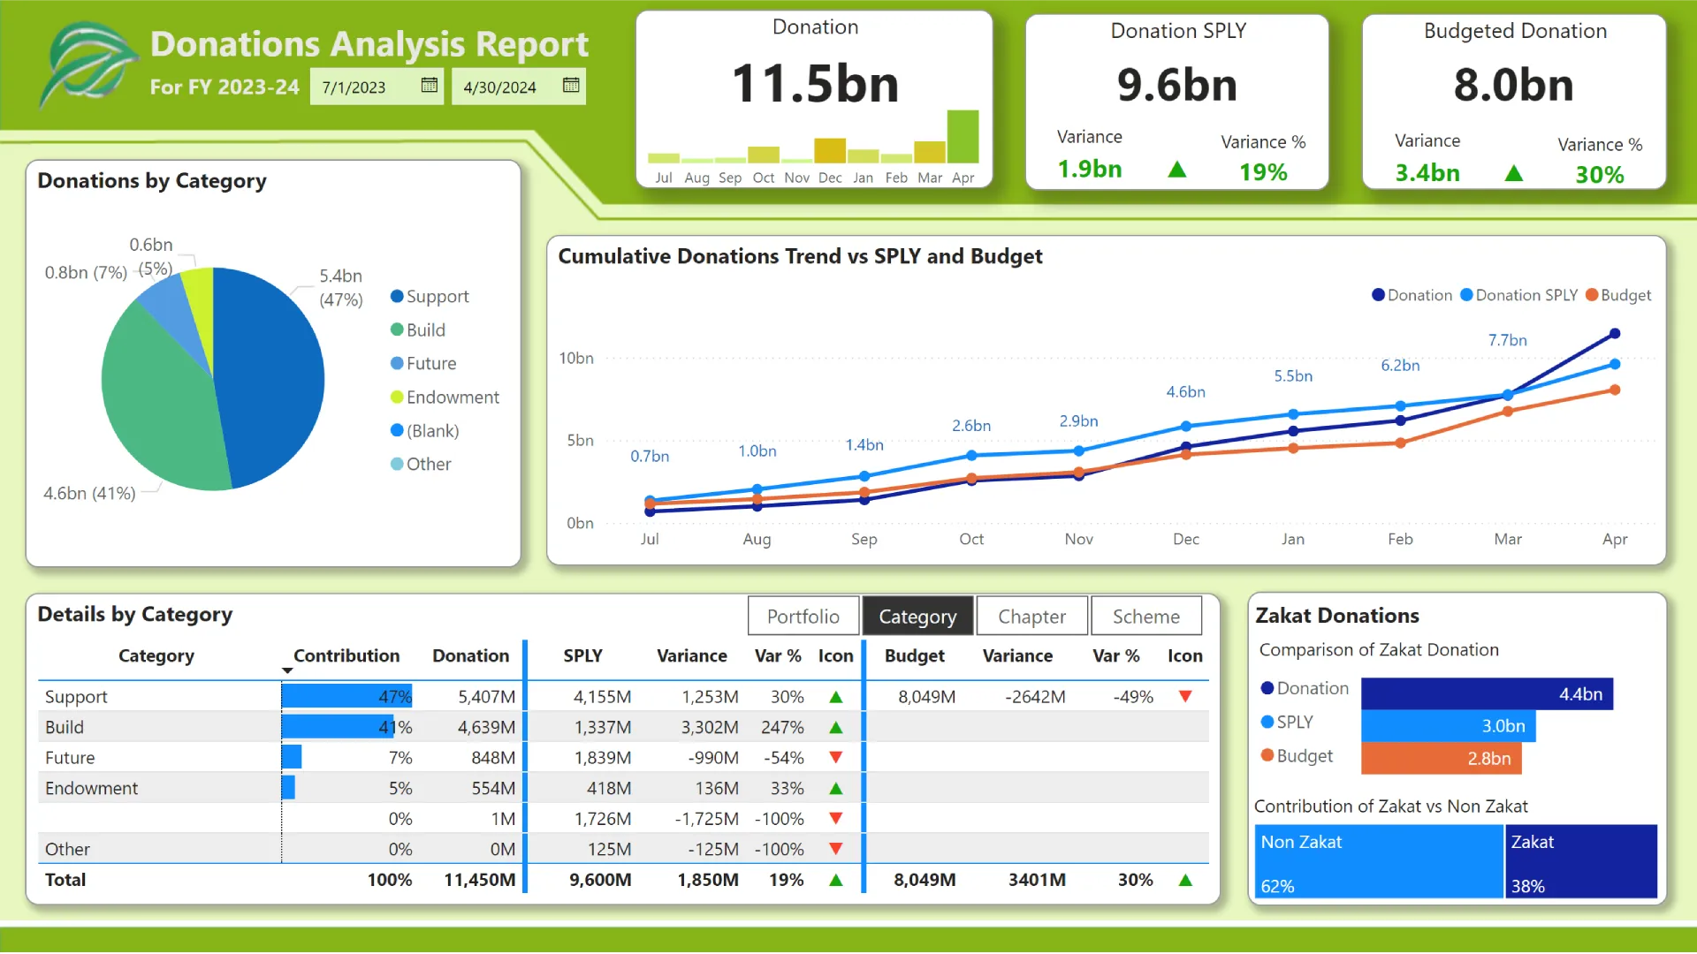Click the Support budget red down-arrow icon

1185,697
